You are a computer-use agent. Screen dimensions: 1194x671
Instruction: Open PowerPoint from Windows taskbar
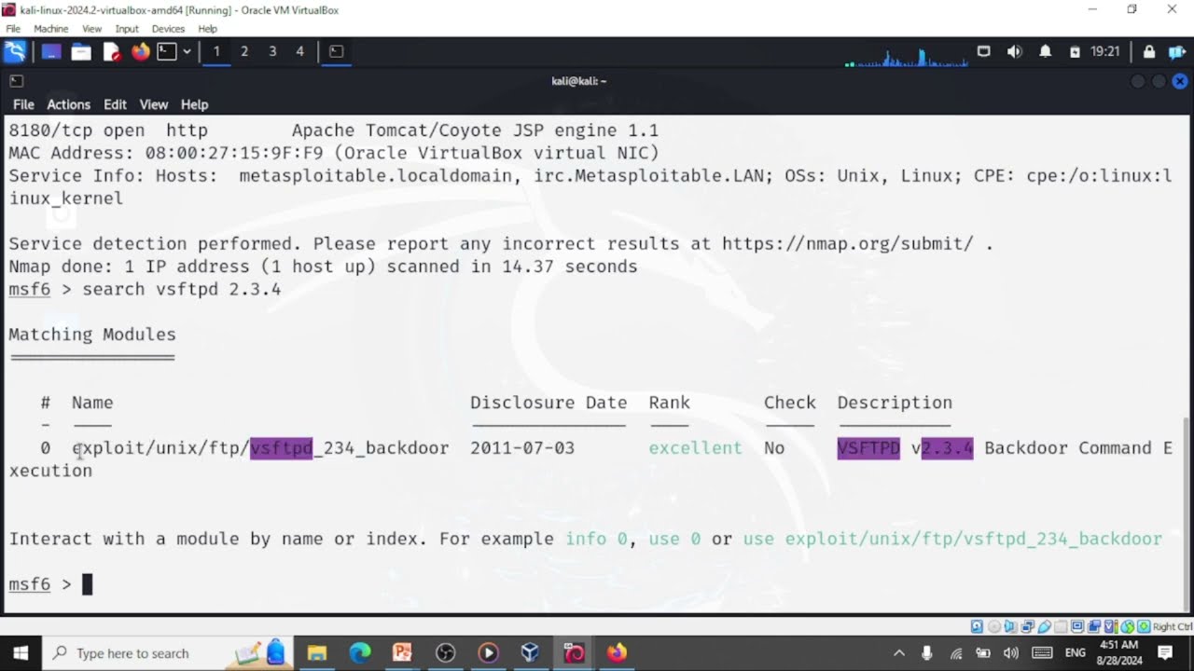pos(402,653)
